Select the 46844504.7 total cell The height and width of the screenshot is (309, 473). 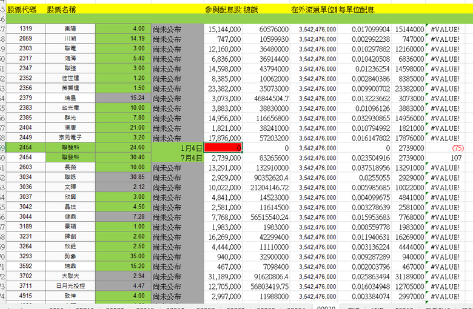[x=266, y=99]
